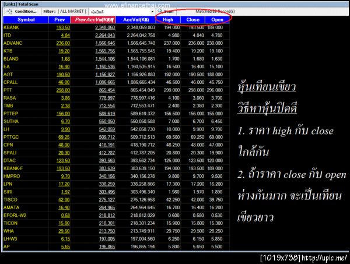Screen dimensions: 350x264
Task: Sort by PrevAccVal(KB) column header
Action: [93, 20]
